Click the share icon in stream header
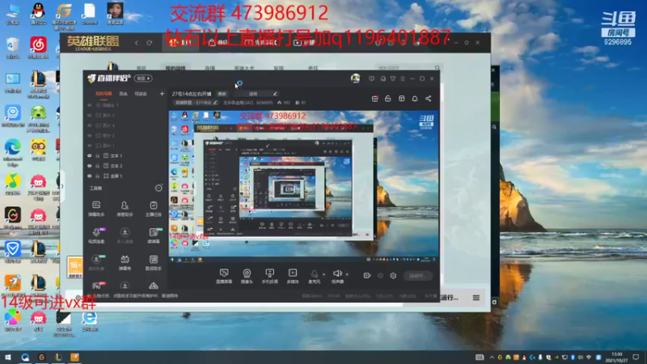Image resolution: width=647 pixels, height=364 pixels. (x=429, y=99)
